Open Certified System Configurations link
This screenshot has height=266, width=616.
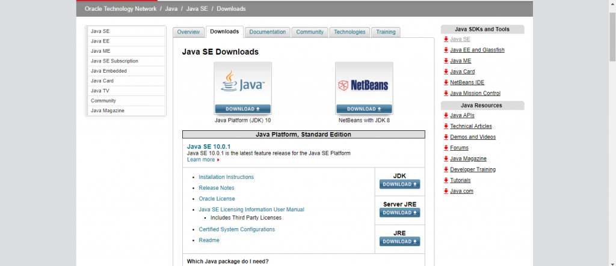(x=237, y=229)
